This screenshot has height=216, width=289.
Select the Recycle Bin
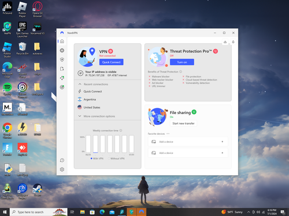(x=23, y=48)
